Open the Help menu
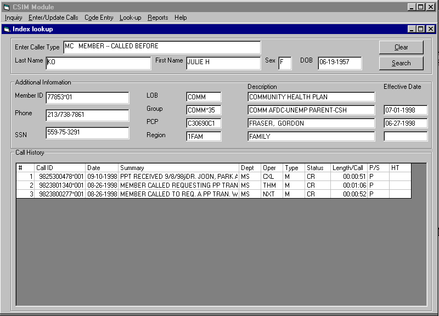The height and width of the screenshot is (316, 439). tap(181, 18)
